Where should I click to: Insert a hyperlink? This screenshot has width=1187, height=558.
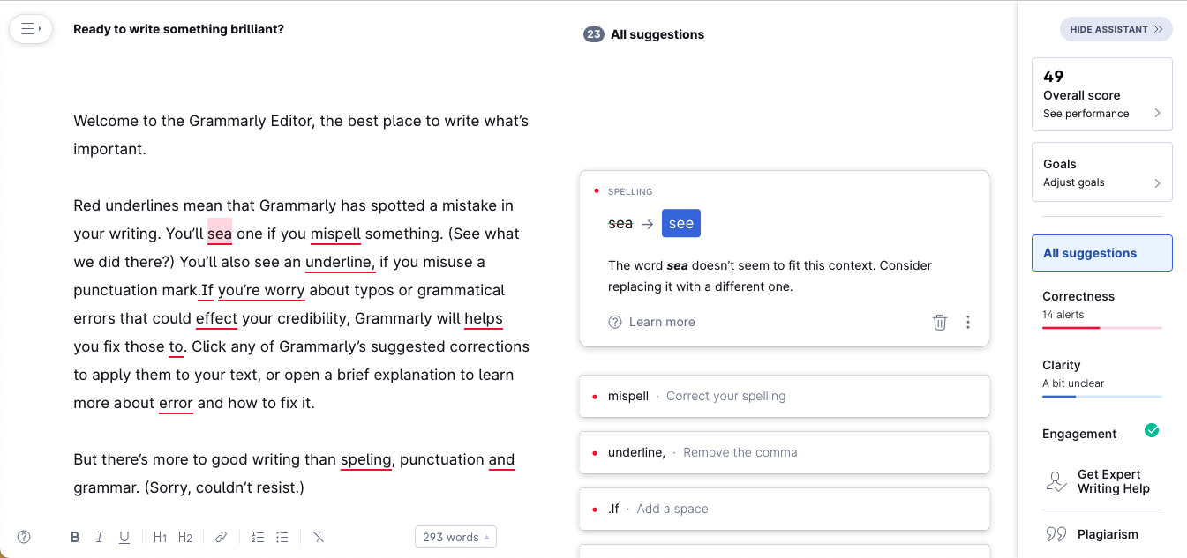(x=222, y=537)
